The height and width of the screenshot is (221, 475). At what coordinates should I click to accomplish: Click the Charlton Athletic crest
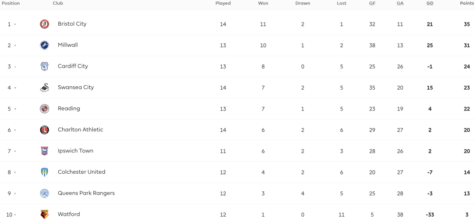pyautogui.click(x=45, y=130)
